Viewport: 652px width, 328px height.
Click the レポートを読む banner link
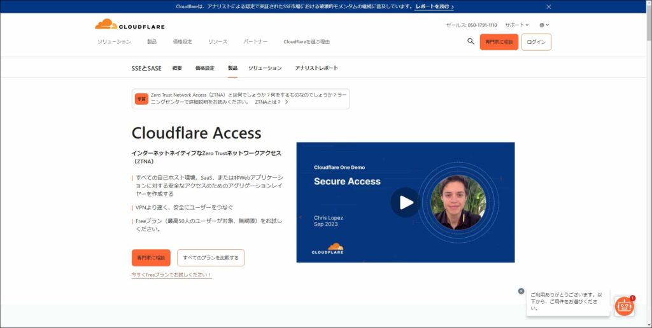click(434, 6)
